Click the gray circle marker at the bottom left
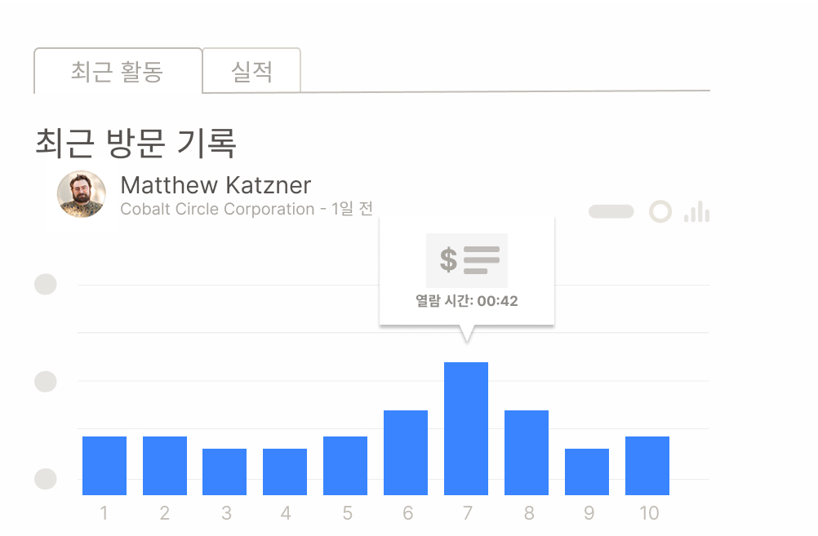This screenshot has height=536, width=818. tap(46, 480)
